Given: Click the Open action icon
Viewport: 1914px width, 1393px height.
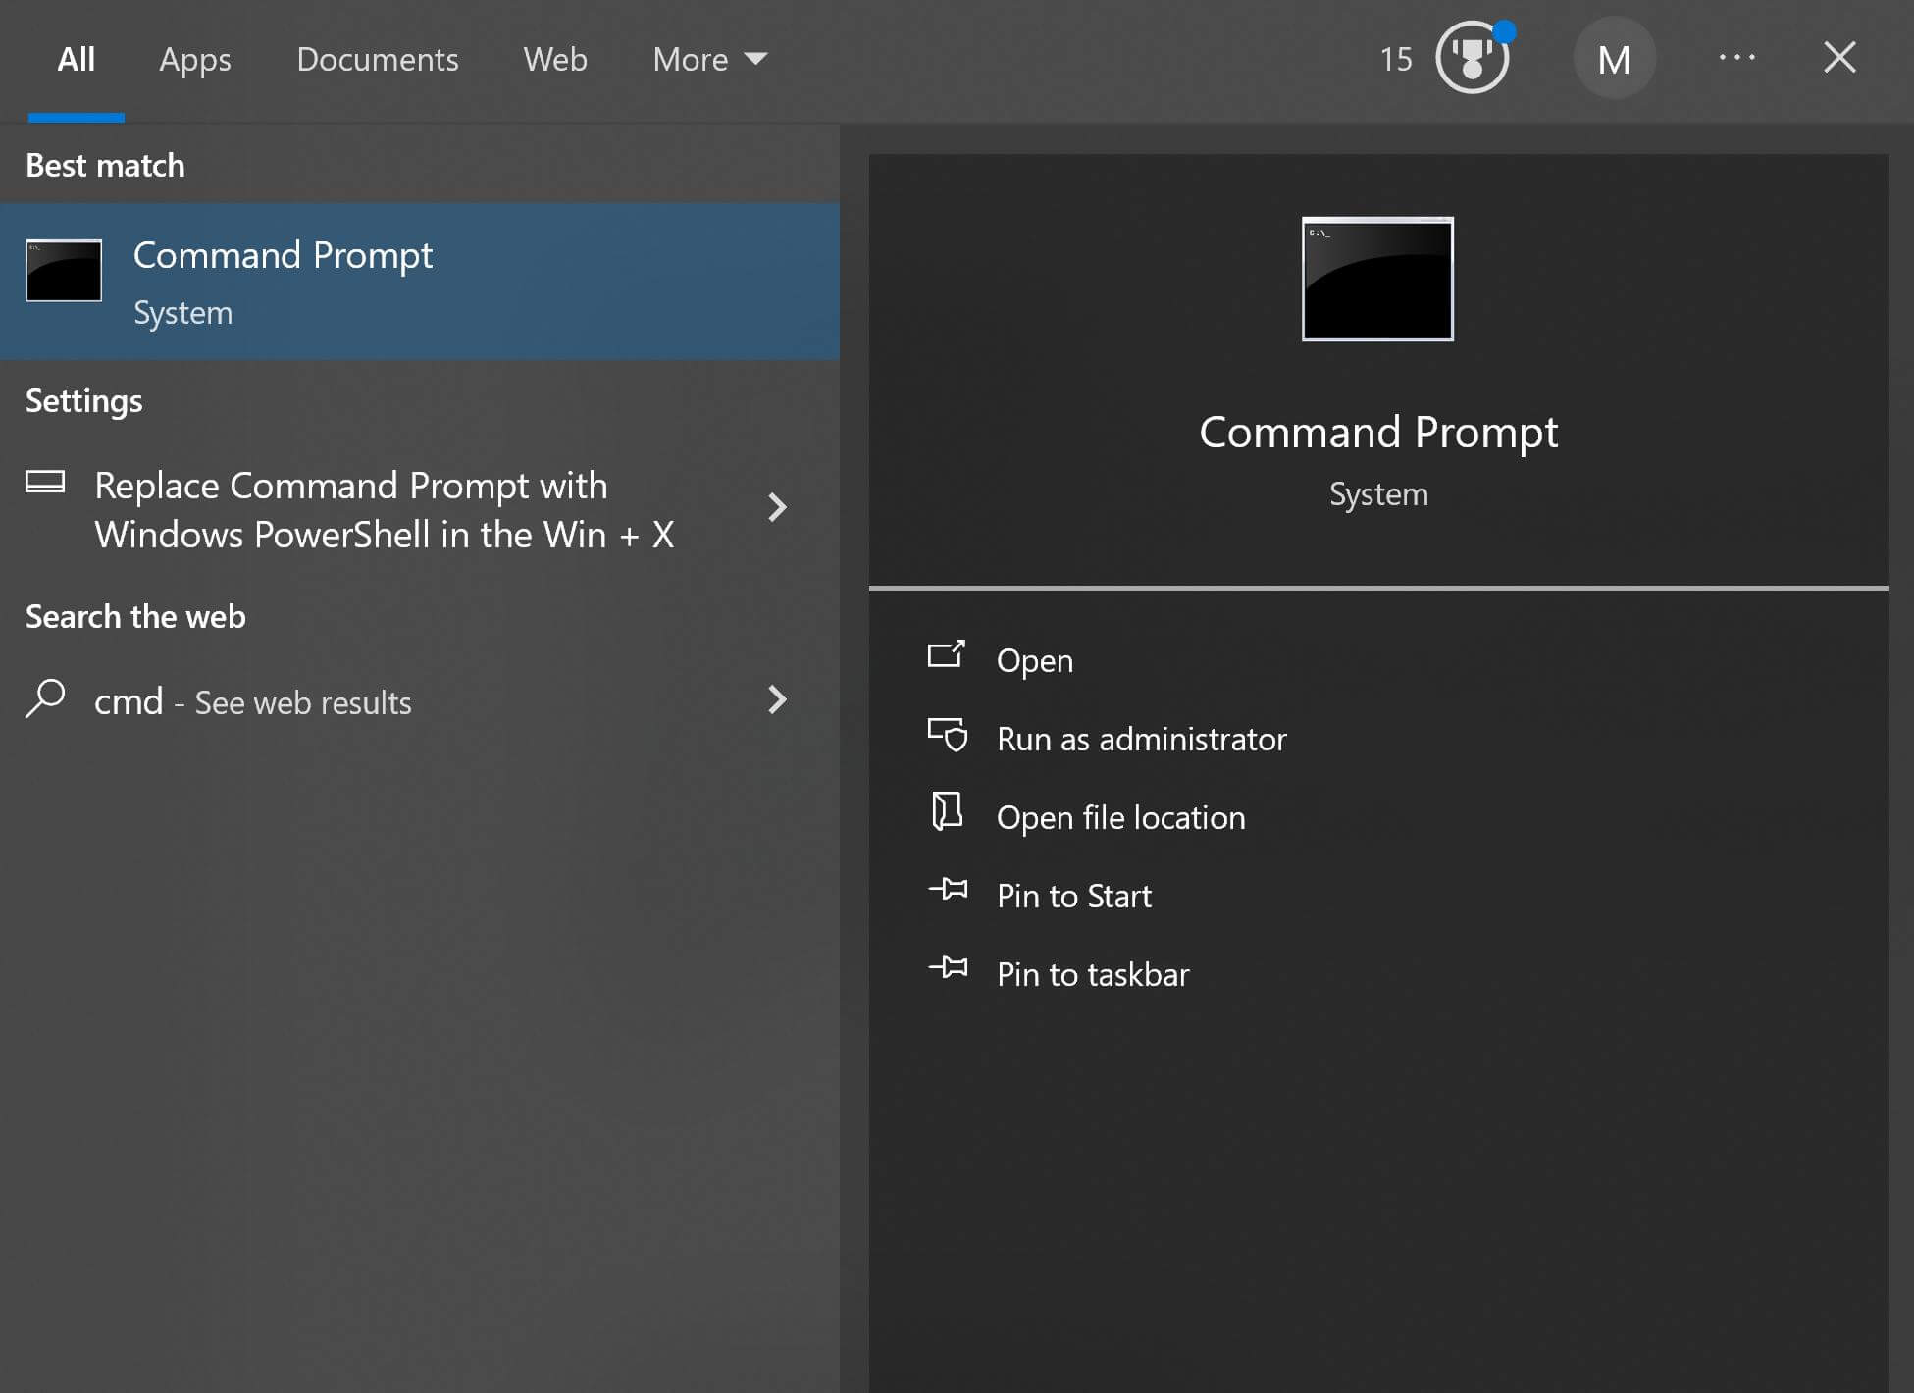Looking at the screenshot, I should (945, 656).
